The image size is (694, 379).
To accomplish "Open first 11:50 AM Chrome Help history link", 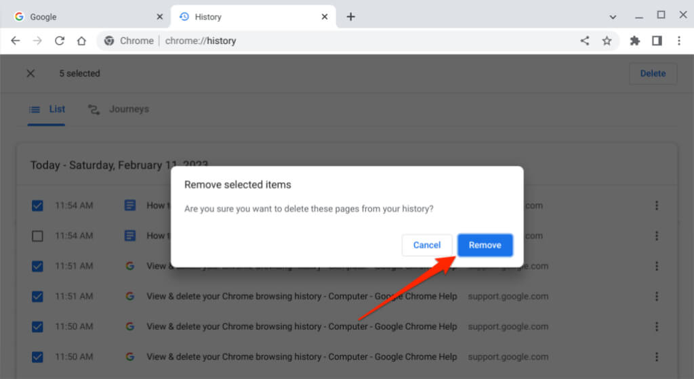I will [x=302, y=326].
